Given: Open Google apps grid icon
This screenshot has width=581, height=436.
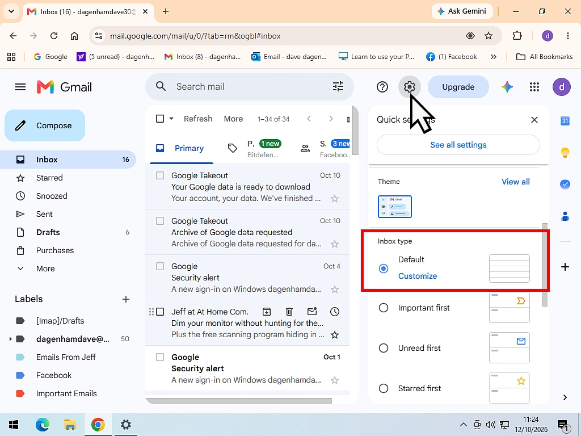Looking at the screenshot, I should (534, 87).
